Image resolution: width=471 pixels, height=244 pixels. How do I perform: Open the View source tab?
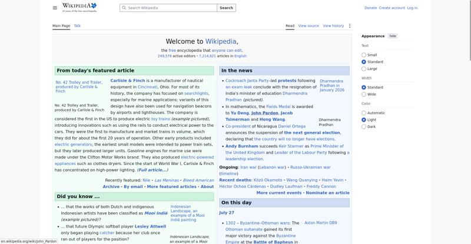click(x=309, y=26)
